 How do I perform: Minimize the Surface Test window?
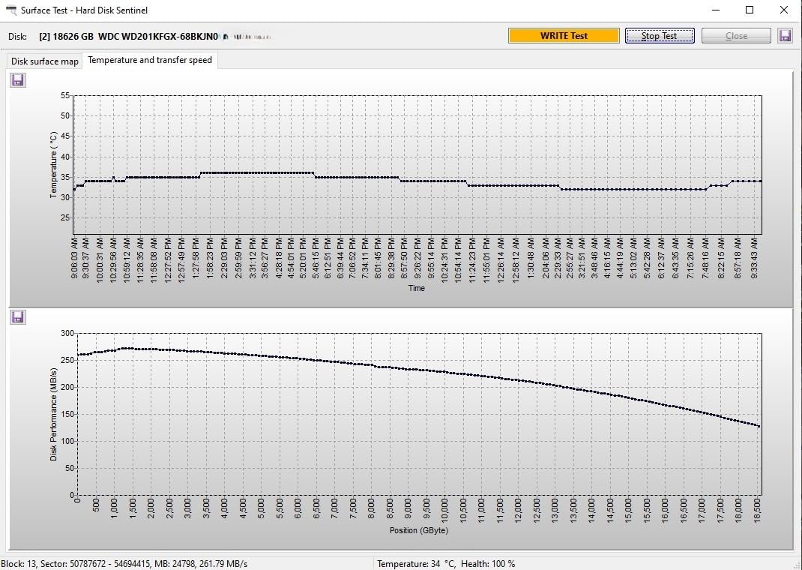[715, 10]
